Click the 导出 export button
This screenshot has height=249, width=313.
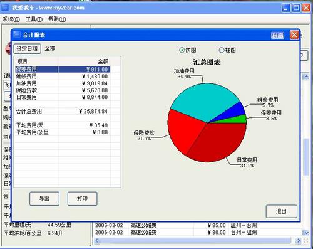point(44,199)
